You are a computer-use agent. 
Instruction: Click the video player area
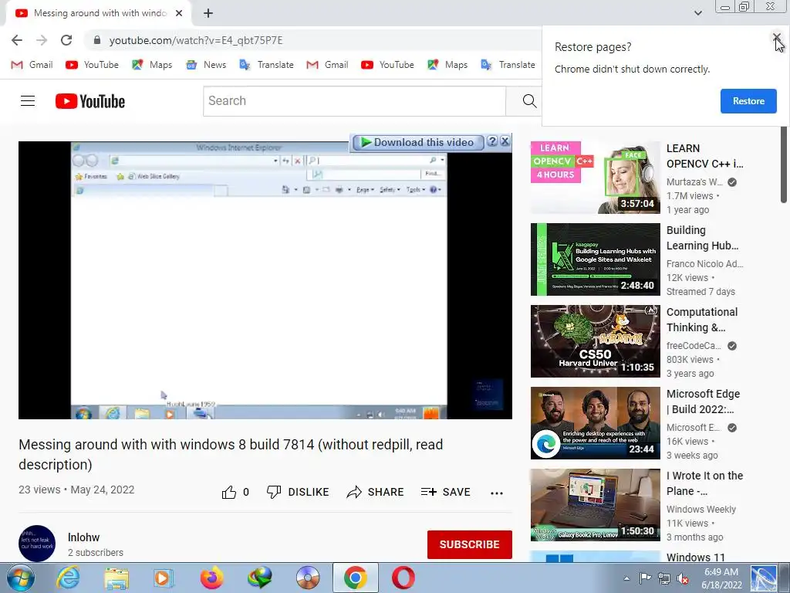click(x=265, y=280)
